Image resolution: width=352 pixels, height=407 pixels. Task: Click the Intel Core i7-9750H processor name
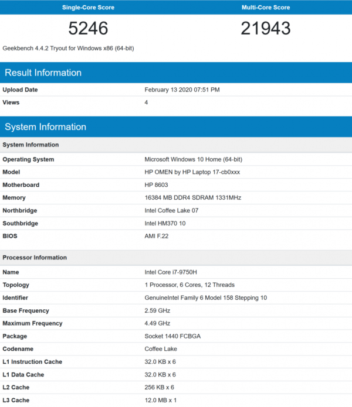171,272
